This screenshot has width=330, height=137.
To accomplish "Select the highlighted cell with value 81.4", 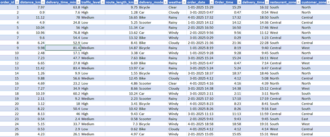I will pyautogui.click(x=63, y=48).
